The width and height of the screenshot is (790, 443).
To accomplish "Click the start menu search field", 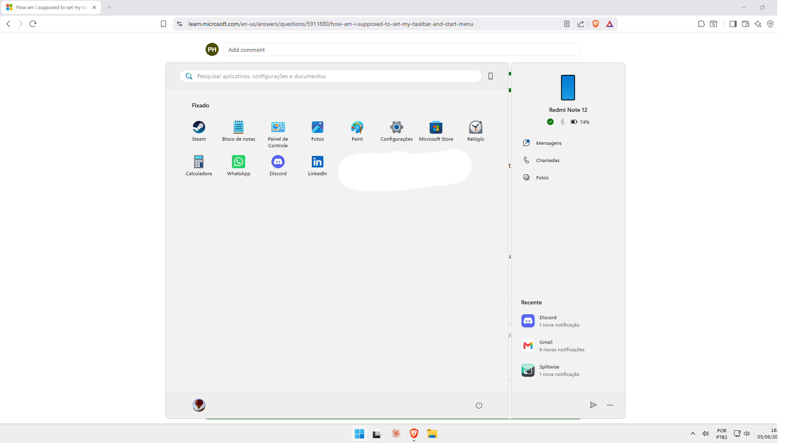I will (x=331, y=76).
